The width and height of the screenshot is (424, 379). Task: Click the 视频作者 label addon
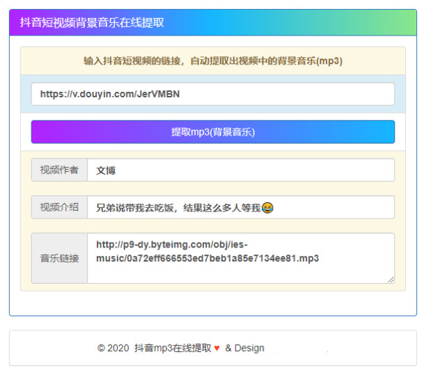59,170
